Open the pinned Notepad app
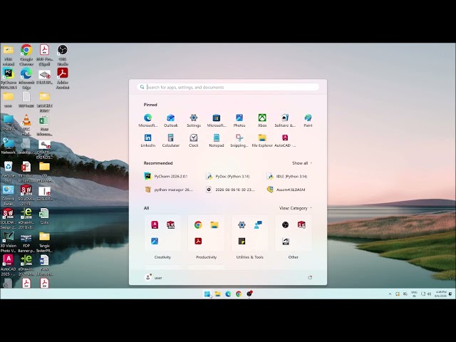456x342 pixels. tap(217, 140)
